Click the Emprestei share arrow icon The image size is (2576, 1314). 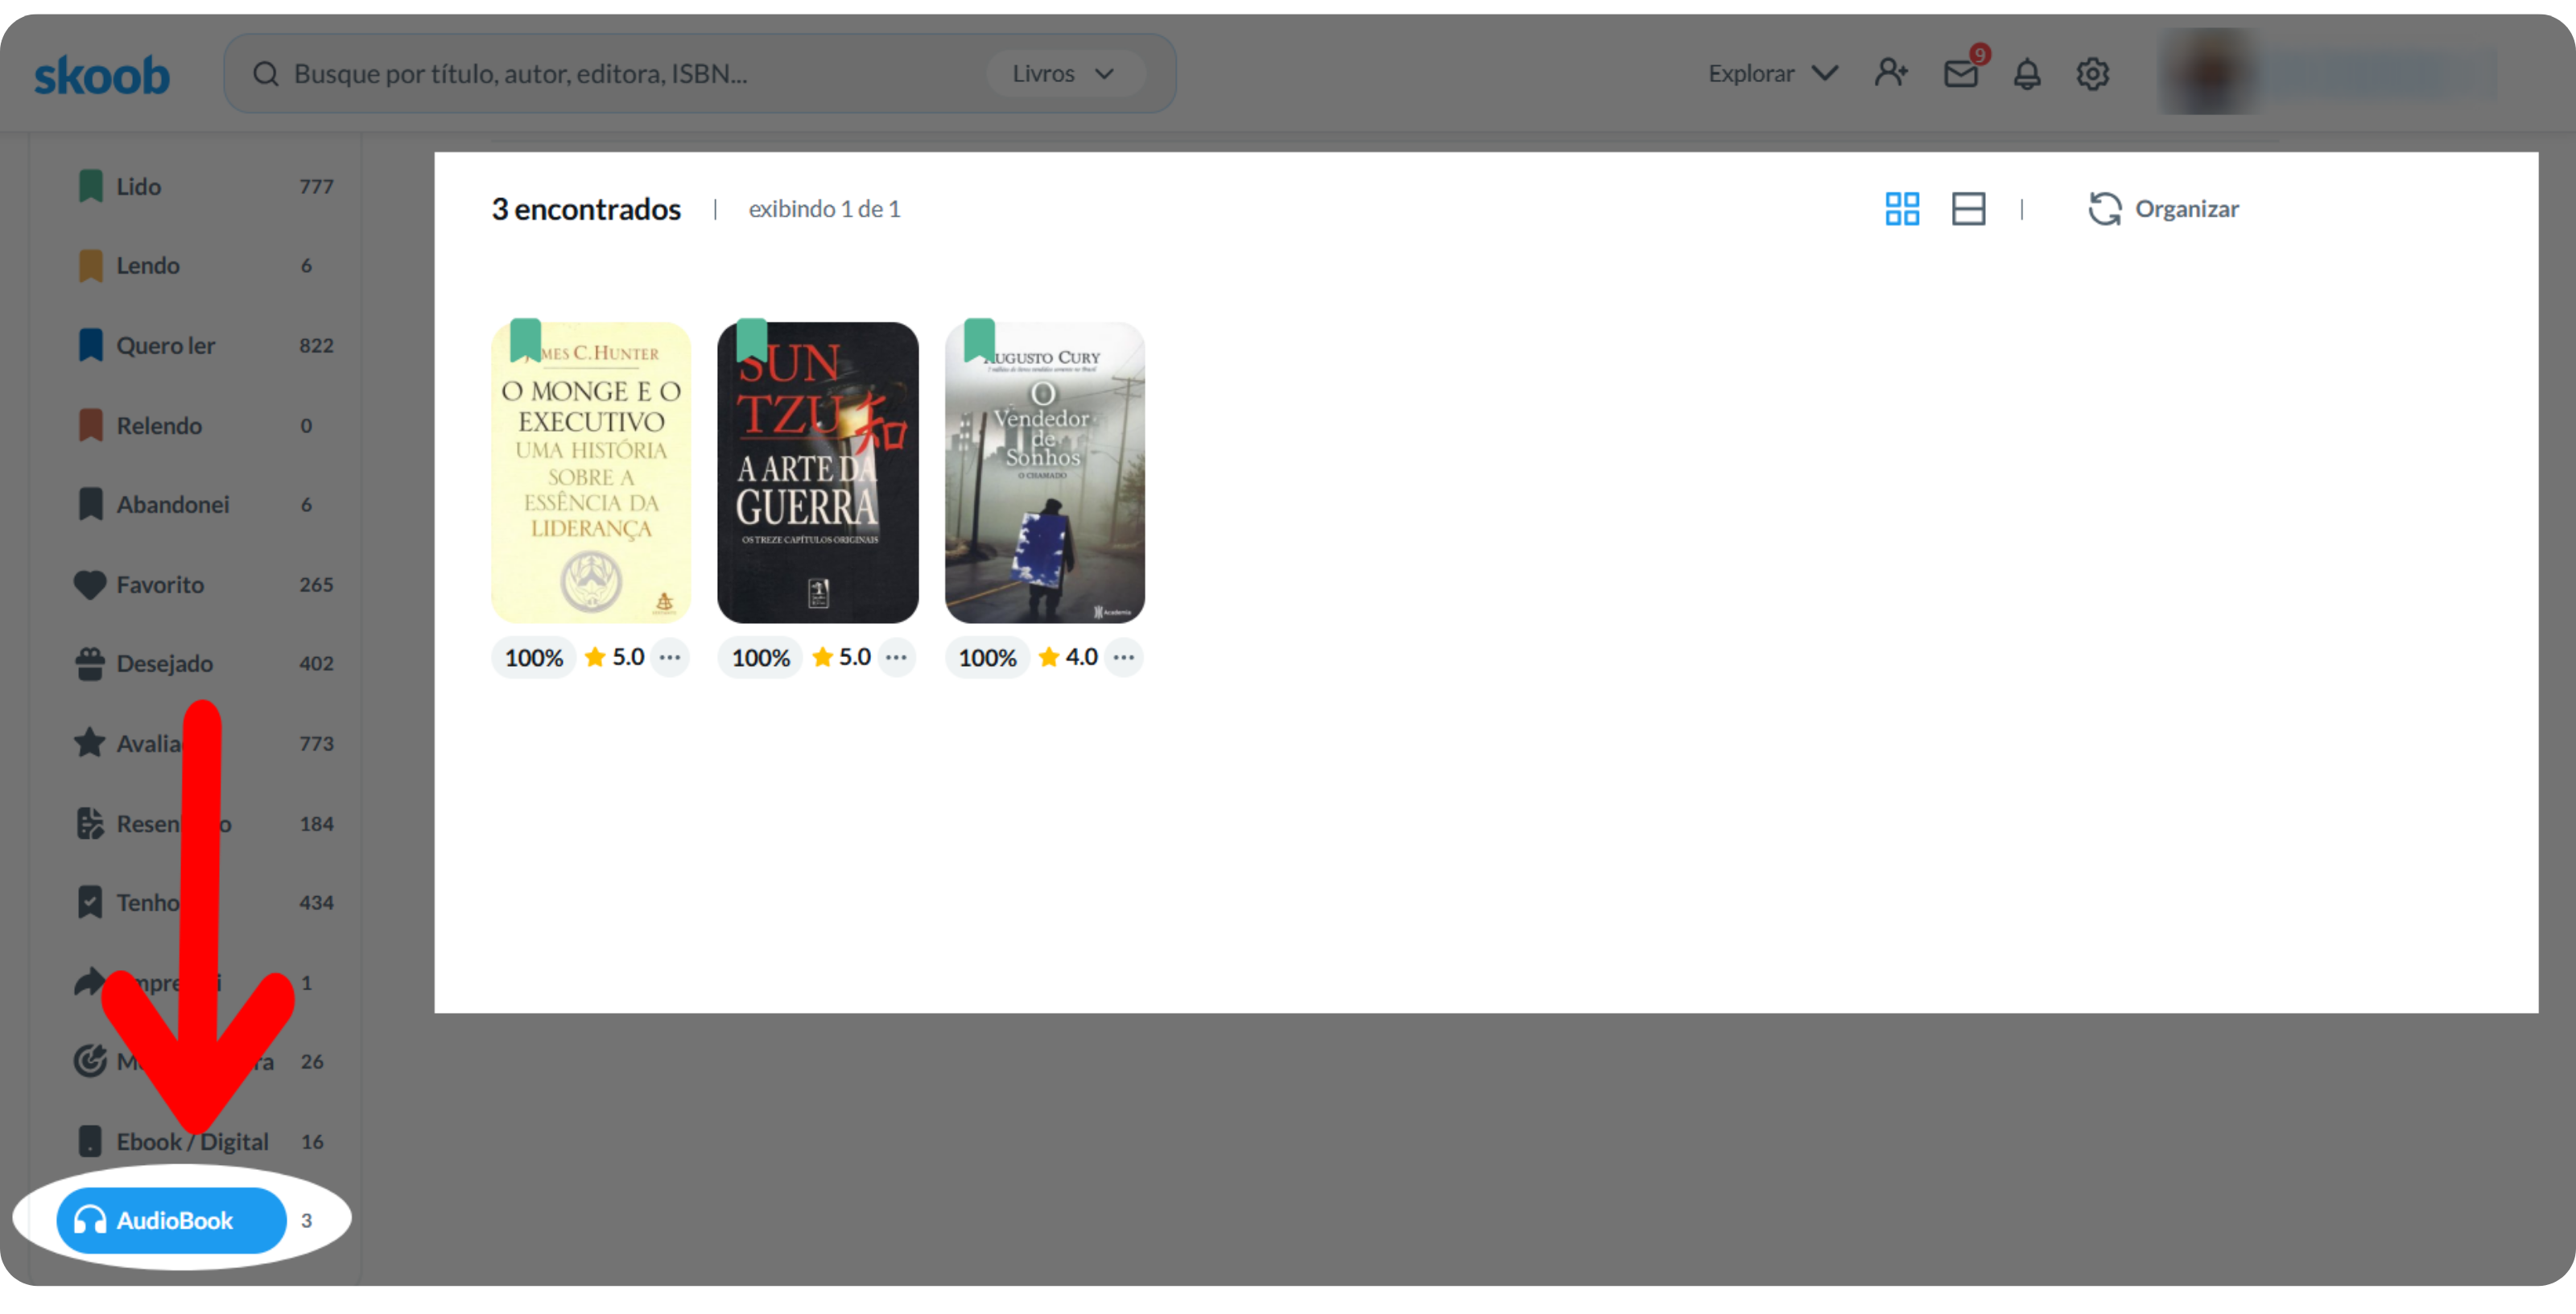[x=90, y=983]
